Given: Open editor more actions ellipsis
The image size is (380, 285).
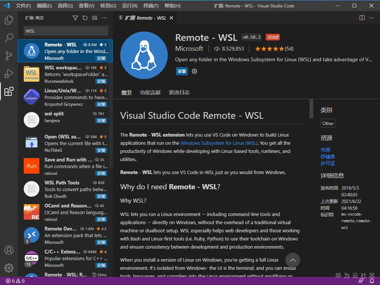Looking at the screenshot, I should tap(371, 18).
